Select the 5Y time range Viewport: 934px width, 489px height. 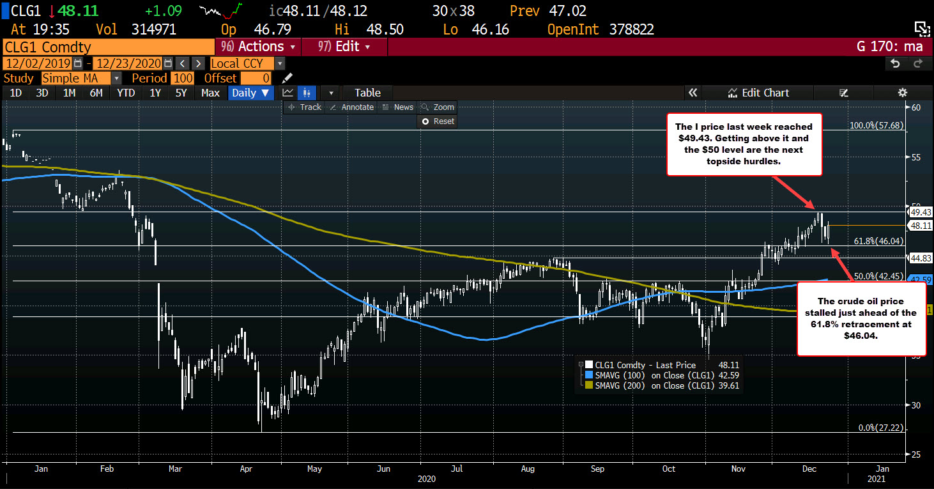181,93
